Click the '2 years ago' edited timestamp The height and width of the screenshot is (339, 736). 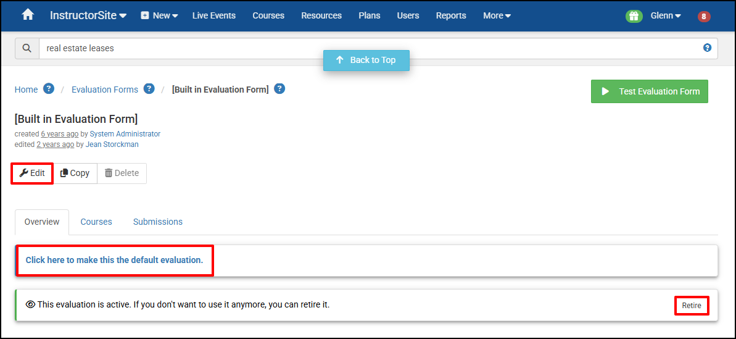[x=56, y=144]
